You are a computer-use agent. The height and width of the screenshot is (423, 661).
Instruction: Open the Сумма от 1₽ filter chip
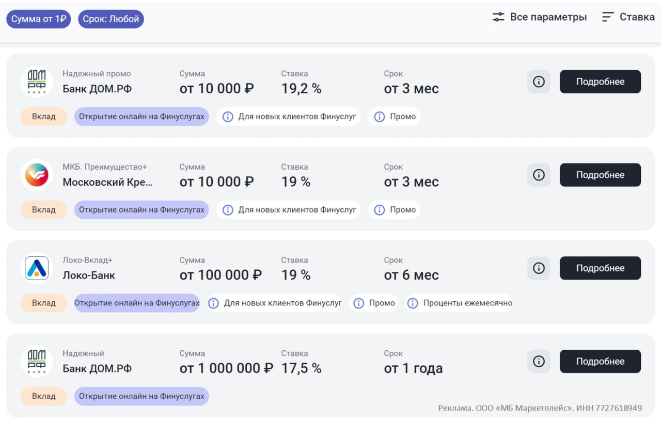[39, 19]
